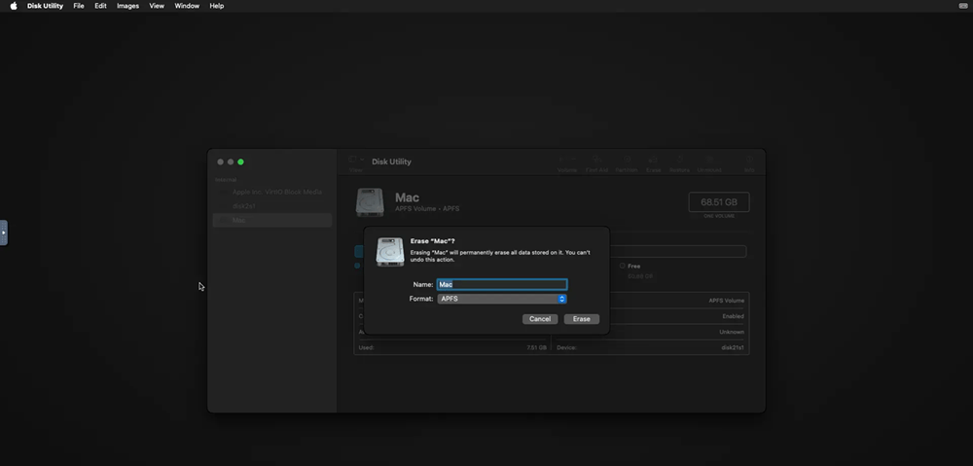Image resolution: width=973 pixels, height=466 pixels.
Task: Open the Partition tool
Action: 627,161
